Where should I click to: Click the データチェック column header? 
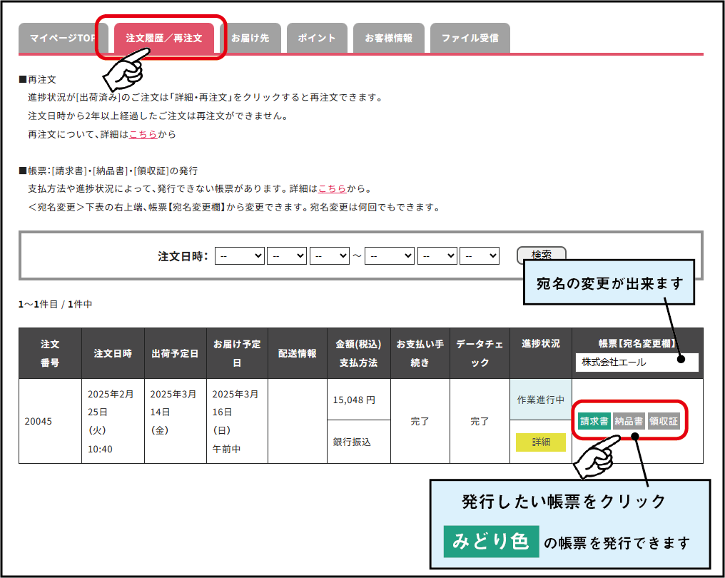click(x=480, y=354)
